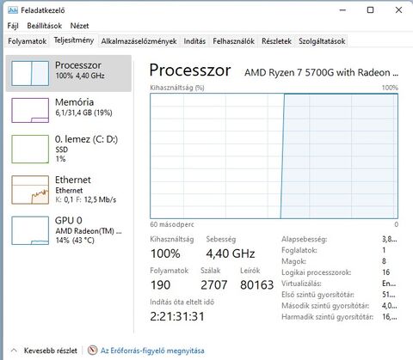Open the Beállítások menu
The width and height of the screenshot is (413, 360).
coord(45,26)
